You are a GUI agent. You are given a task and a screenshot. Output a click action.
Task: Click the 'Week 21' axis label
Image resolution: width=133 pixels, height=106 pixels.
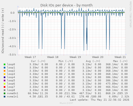(120, 57)
